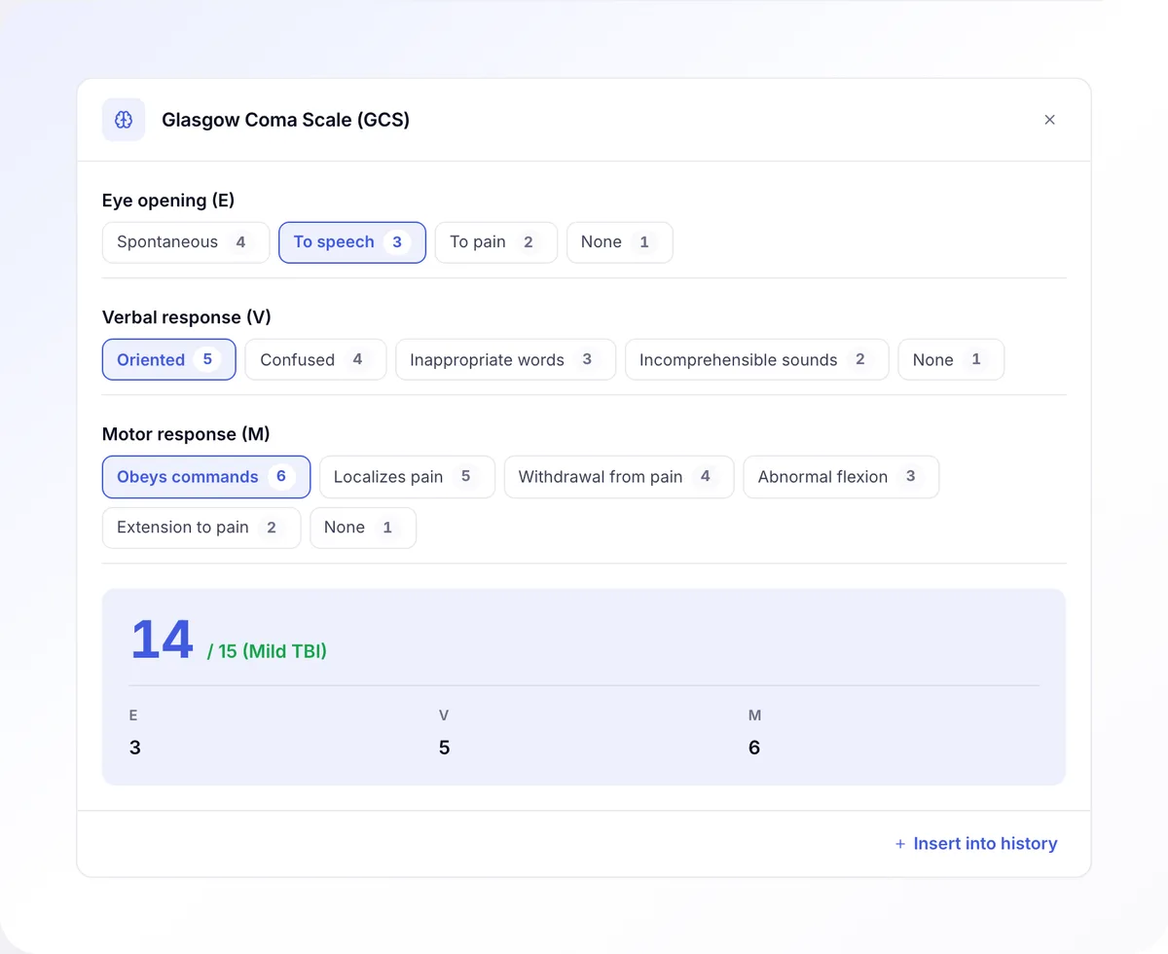The height and width of the screenshot is (954, 1168).
Task: Select To speech eye opening option
Action: pyautogui.click(x=352, y=242)
